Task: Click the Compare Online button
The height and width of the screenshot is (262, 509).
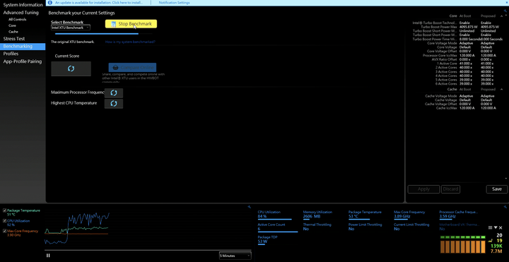Action: click(x=132, y=68)
